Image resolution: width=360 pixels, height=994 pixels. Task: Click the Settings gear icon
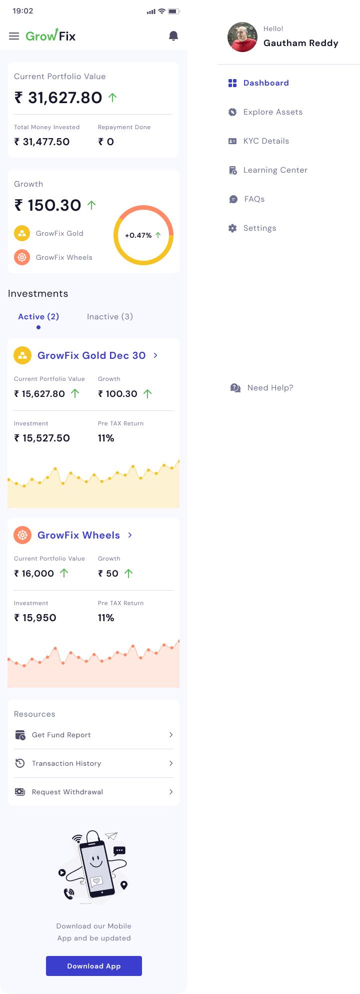click(232, 228)
